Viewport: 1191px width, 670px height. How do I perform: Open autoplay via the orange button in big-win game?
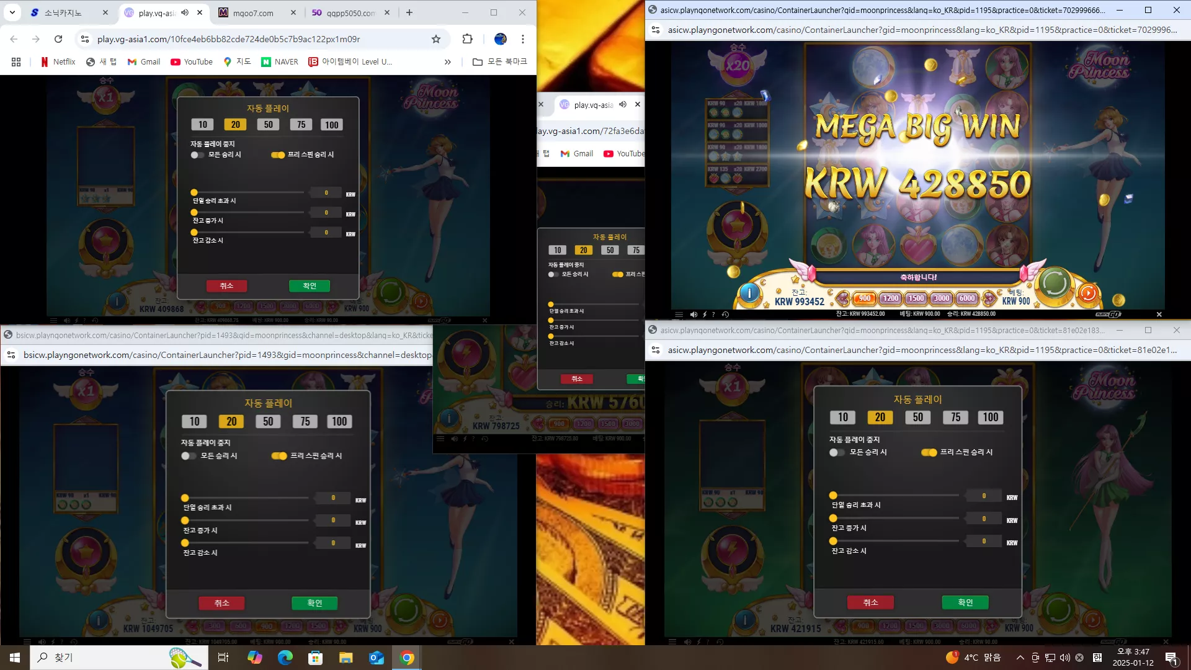[x=1088, y=293]
